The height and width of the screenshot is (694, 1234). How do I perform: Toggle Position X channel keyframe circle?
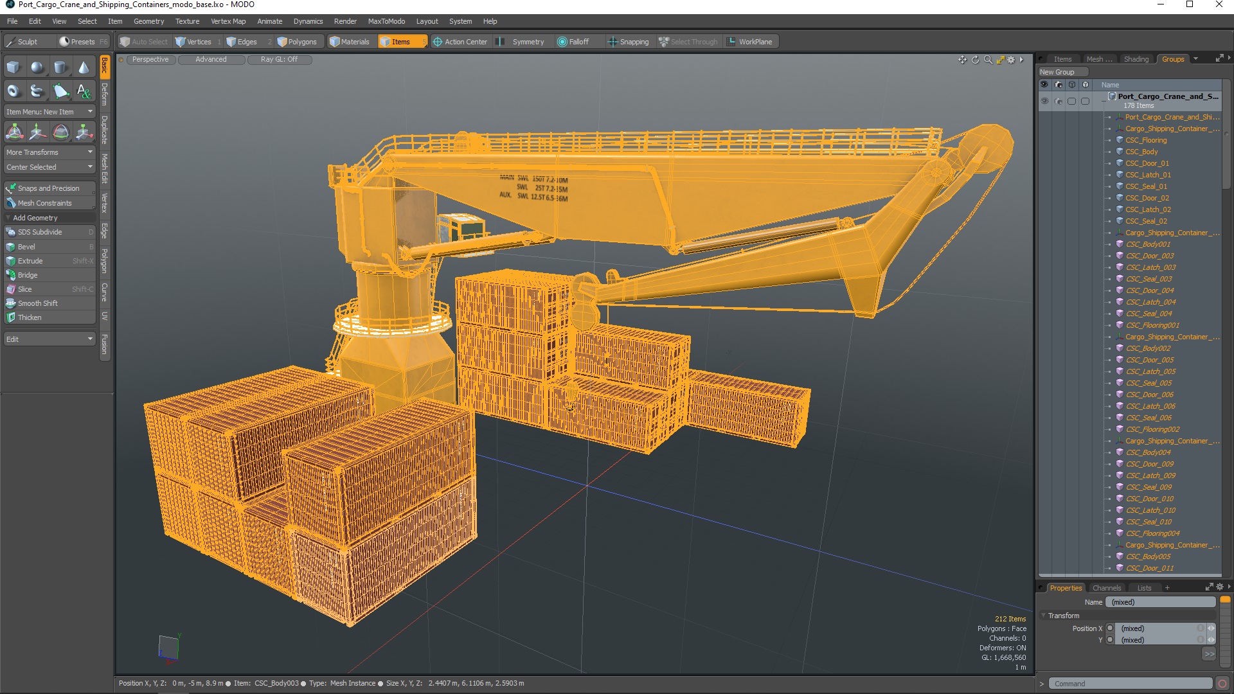pos(1110,628)
